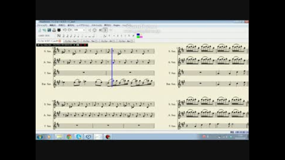Select the half note duration
This screenshot has height=160, width=285.
click(82, 36)
